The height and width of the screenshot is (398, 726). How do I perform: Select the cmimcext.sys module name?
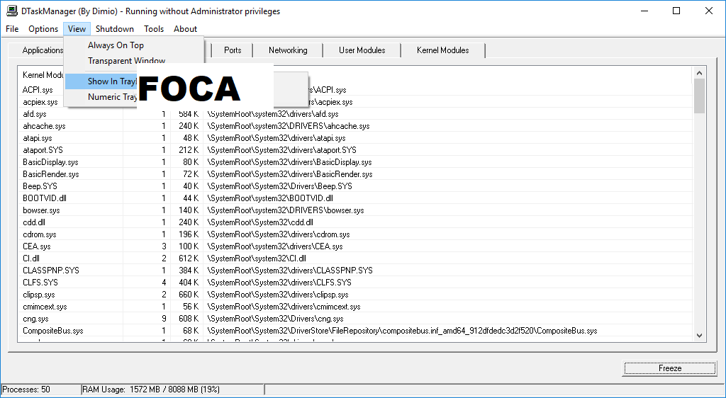click(45, 306)
